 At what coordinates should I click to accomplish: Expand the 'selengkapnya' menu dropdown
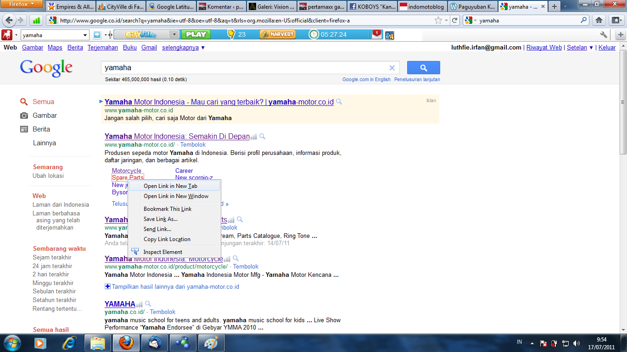point(183,48)
